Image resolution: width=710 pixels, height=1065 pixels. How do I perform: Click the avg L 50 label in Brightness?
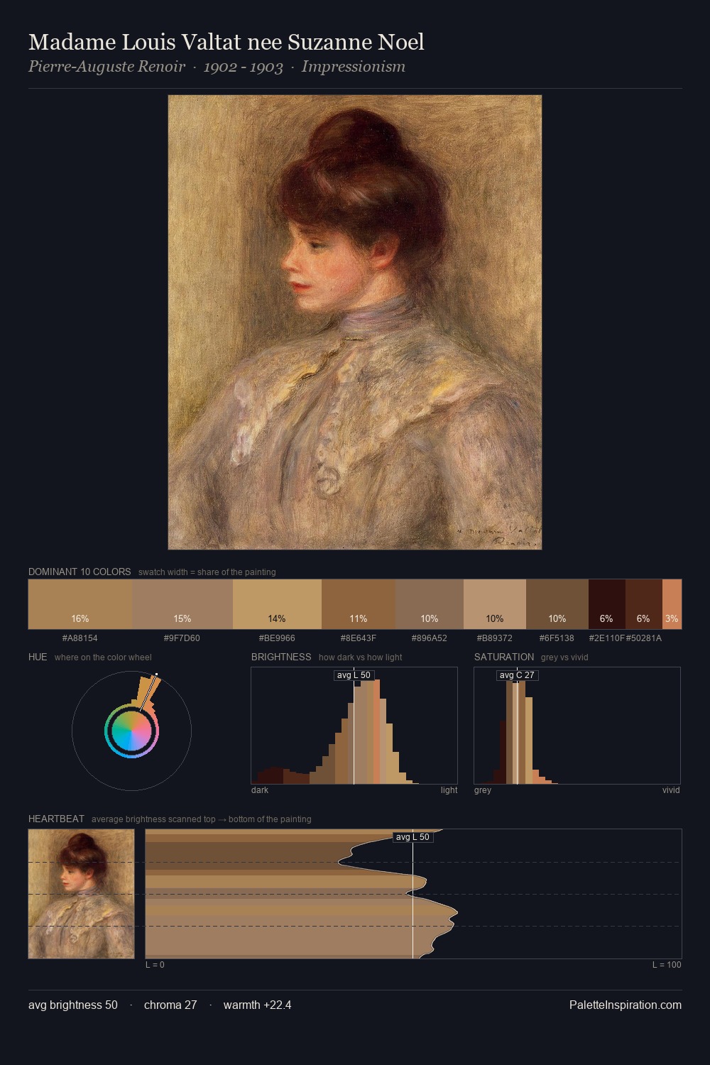(x=354, y=675)
